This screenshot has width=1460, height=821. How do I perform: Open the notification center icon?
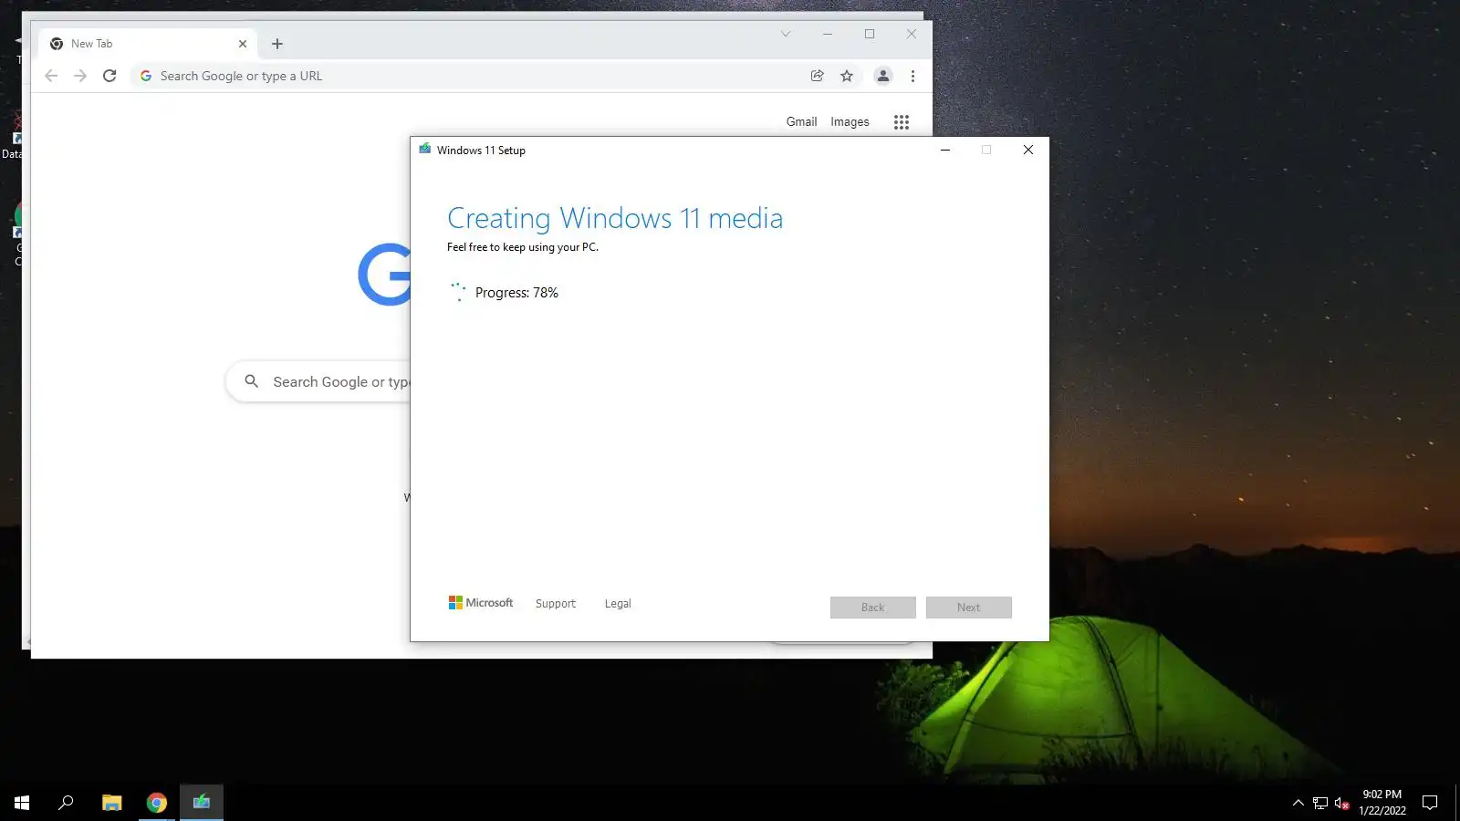coord(1430,803)
